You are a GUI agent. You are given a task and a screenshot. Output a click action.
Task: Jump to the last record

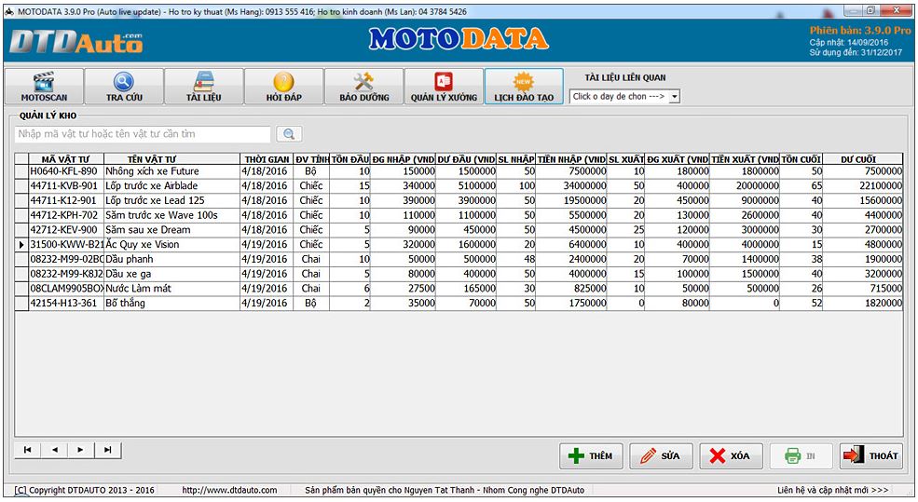tap(108, 450)
